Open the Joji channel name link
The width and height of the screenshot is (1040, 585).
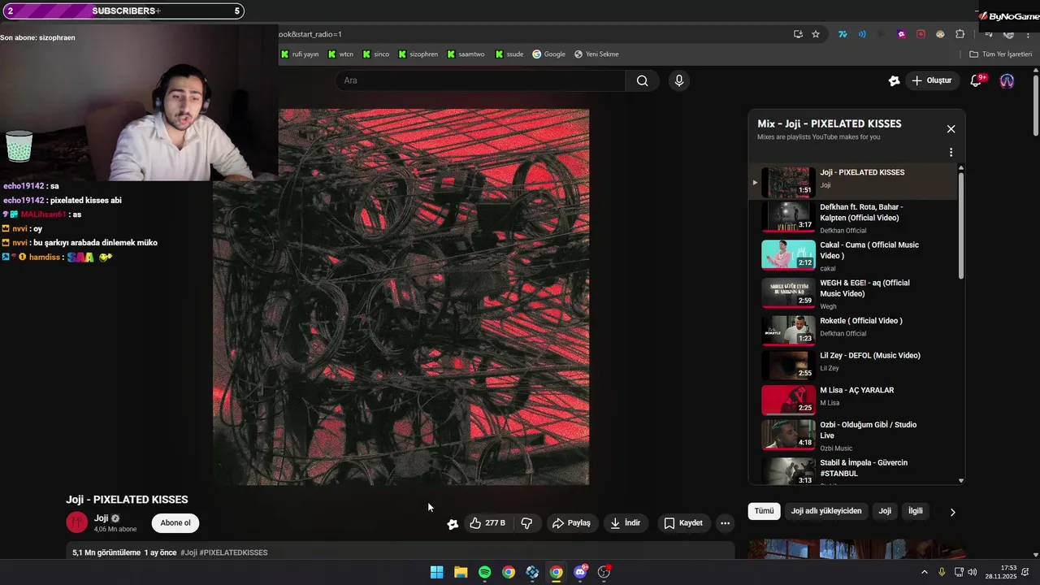coord(102,518)
